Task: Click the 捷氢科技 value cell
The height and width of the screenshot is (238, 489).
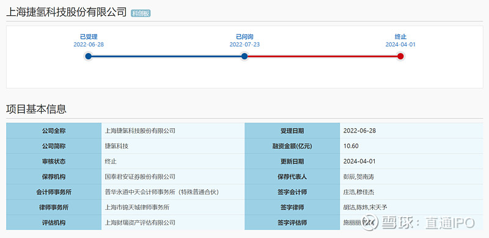Action: [x=173, y=146]
